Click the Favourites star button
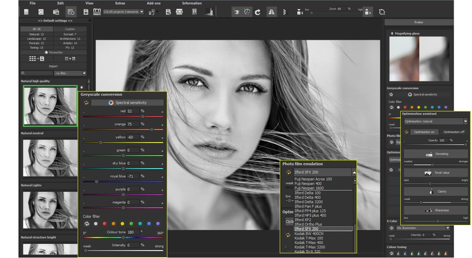The image size is (472, 258). [x=53, y=52]
